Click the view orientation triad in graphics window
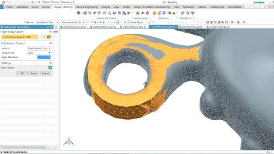 [x=69, y=142]
